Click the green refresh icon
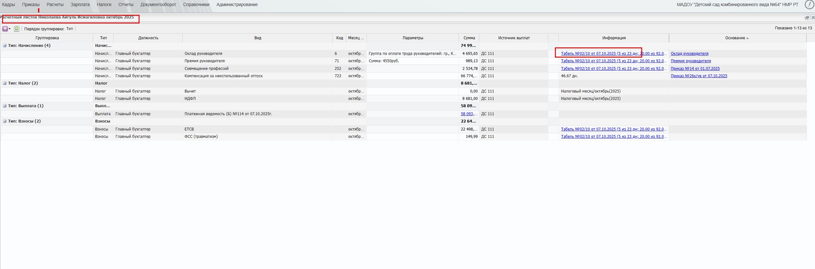 click(x=17, y=29)
